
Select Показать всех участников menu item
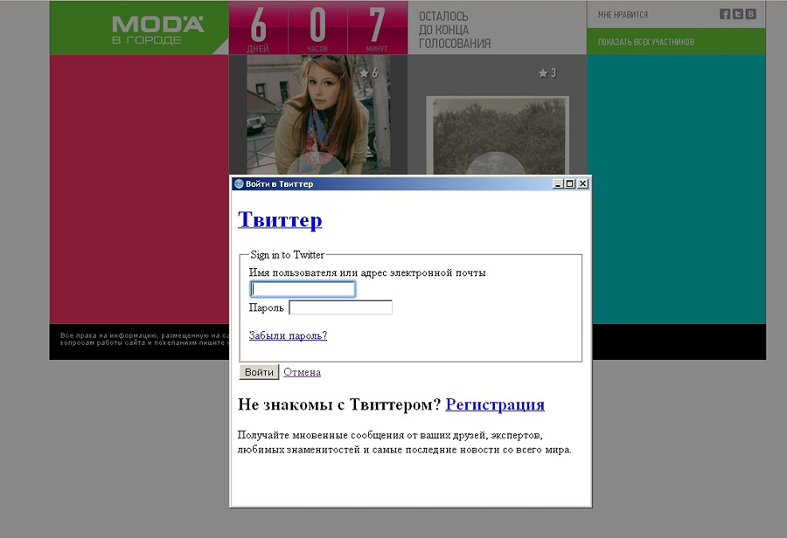645,42
